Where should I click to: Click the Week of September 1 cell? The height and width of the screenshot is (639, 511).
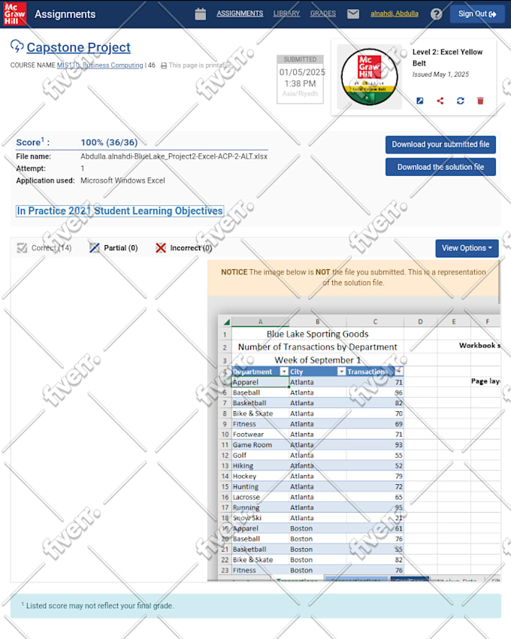[317, 360]
